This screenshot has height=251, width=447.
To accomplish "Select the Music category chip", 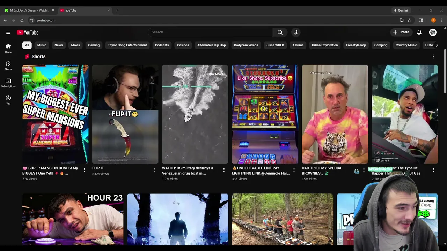I will (42, 45).
